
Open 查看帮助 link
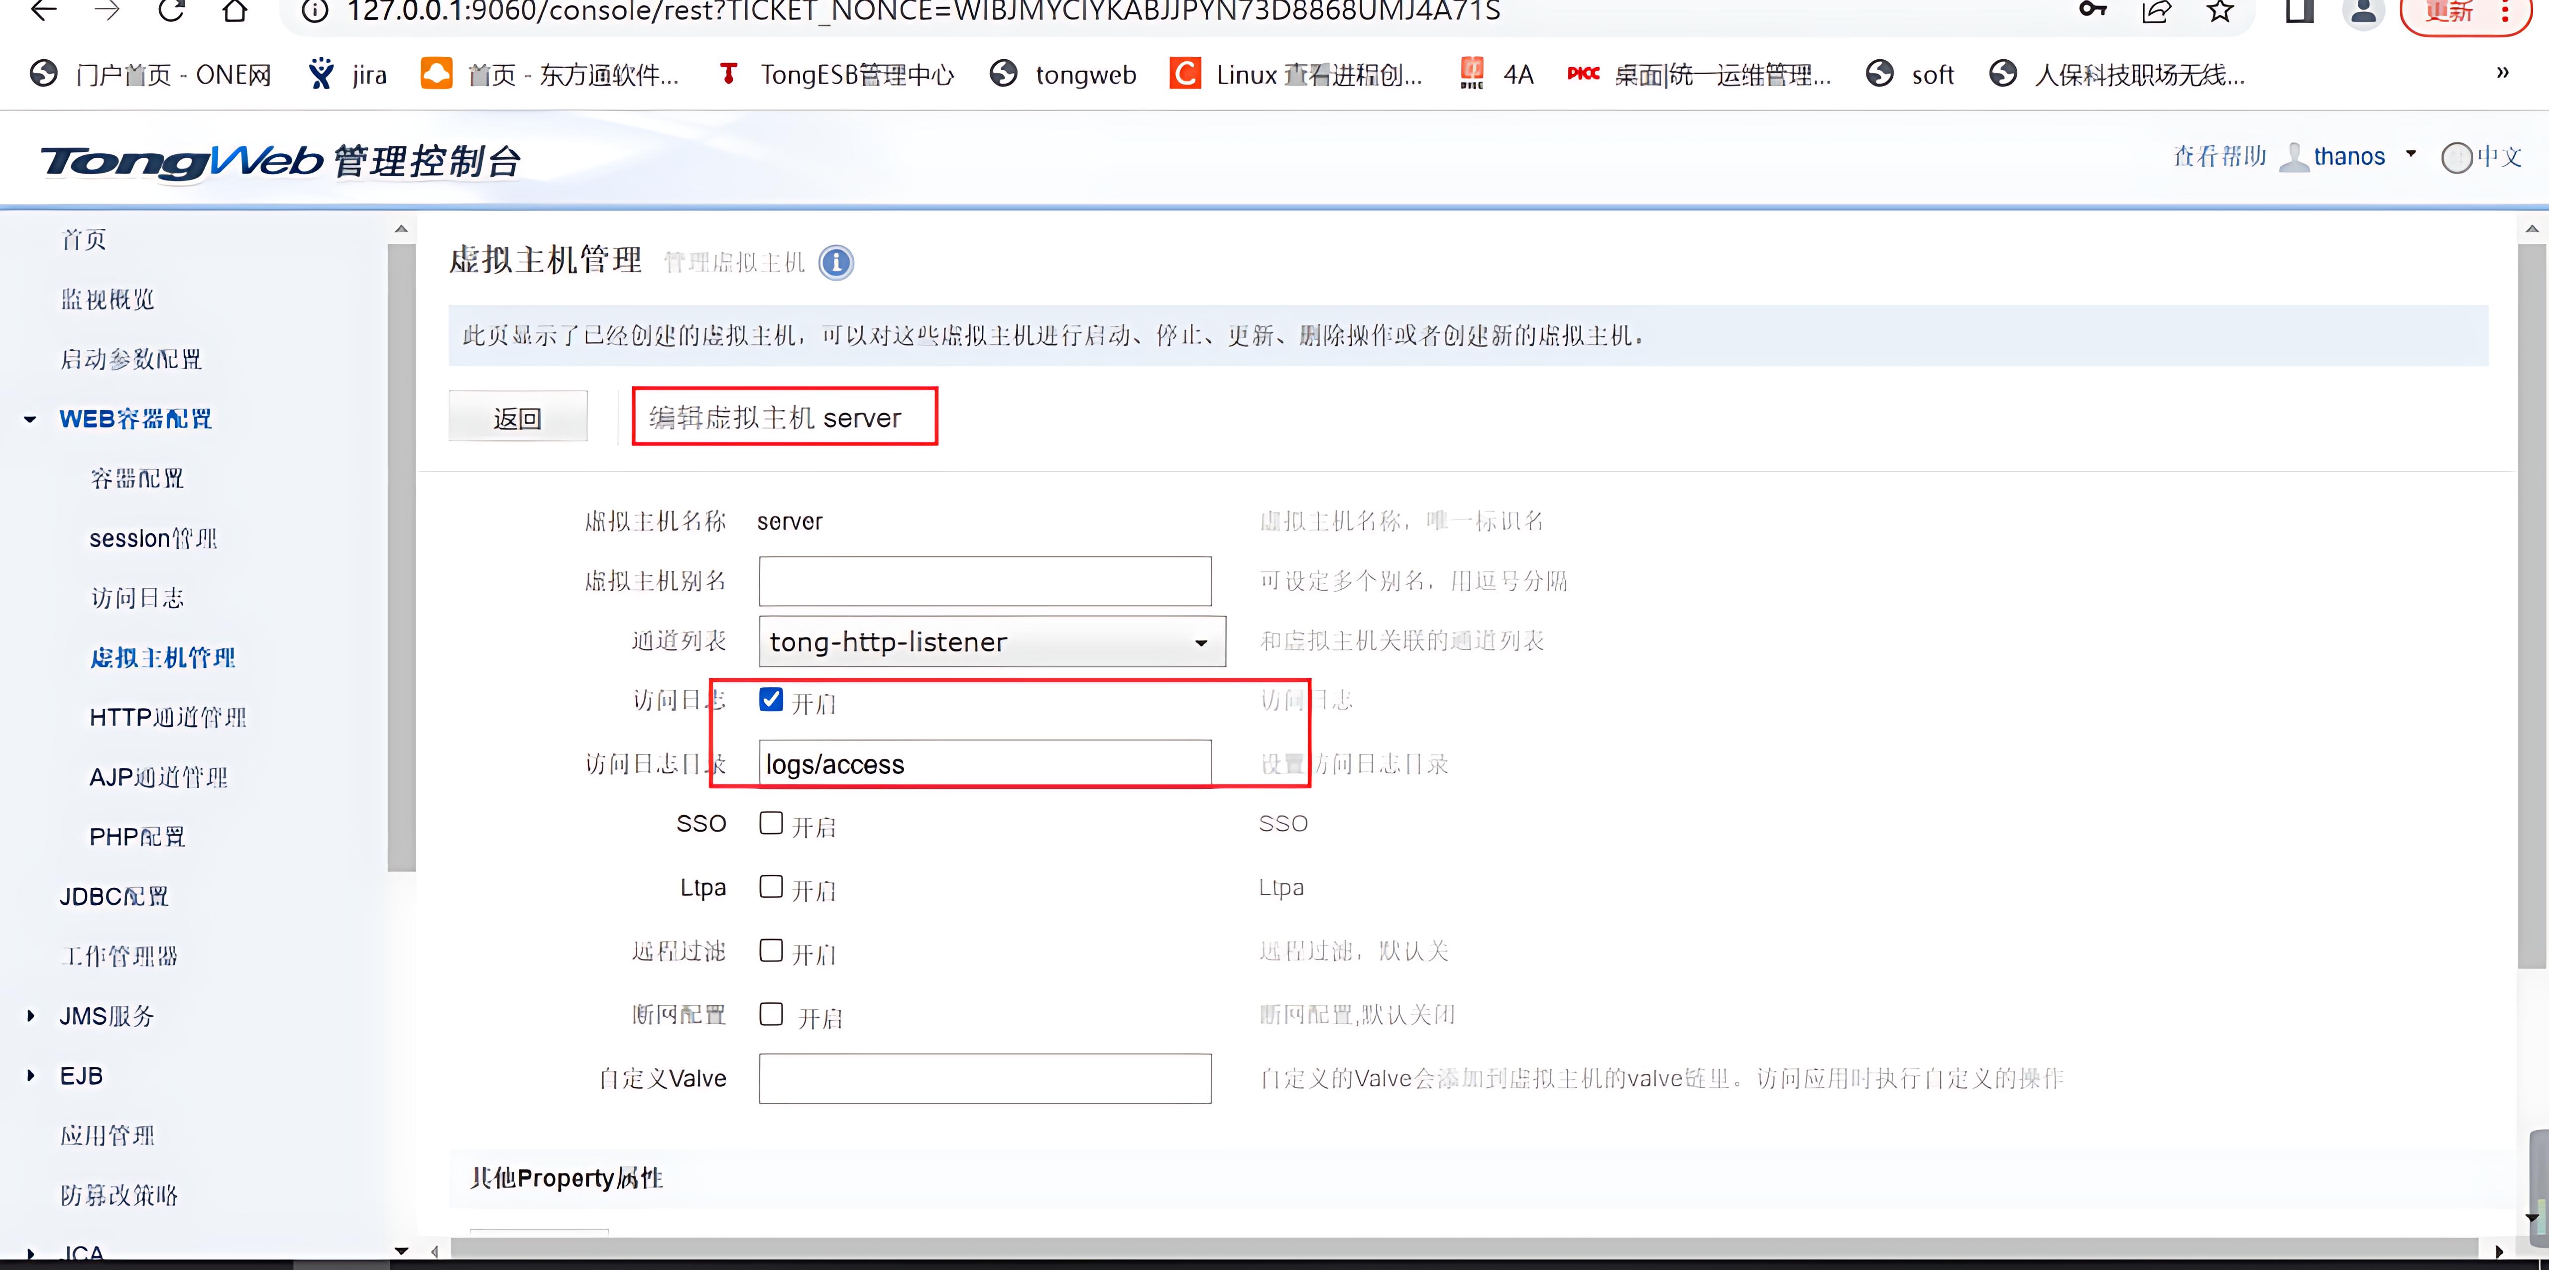click(x=2218, y=155)
